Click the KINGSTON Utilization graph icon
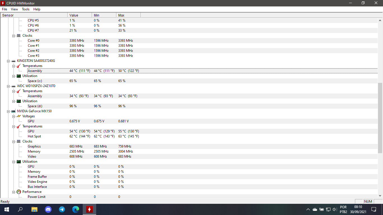The height and width of the screenshot is (215, 383). coord(19,76)
